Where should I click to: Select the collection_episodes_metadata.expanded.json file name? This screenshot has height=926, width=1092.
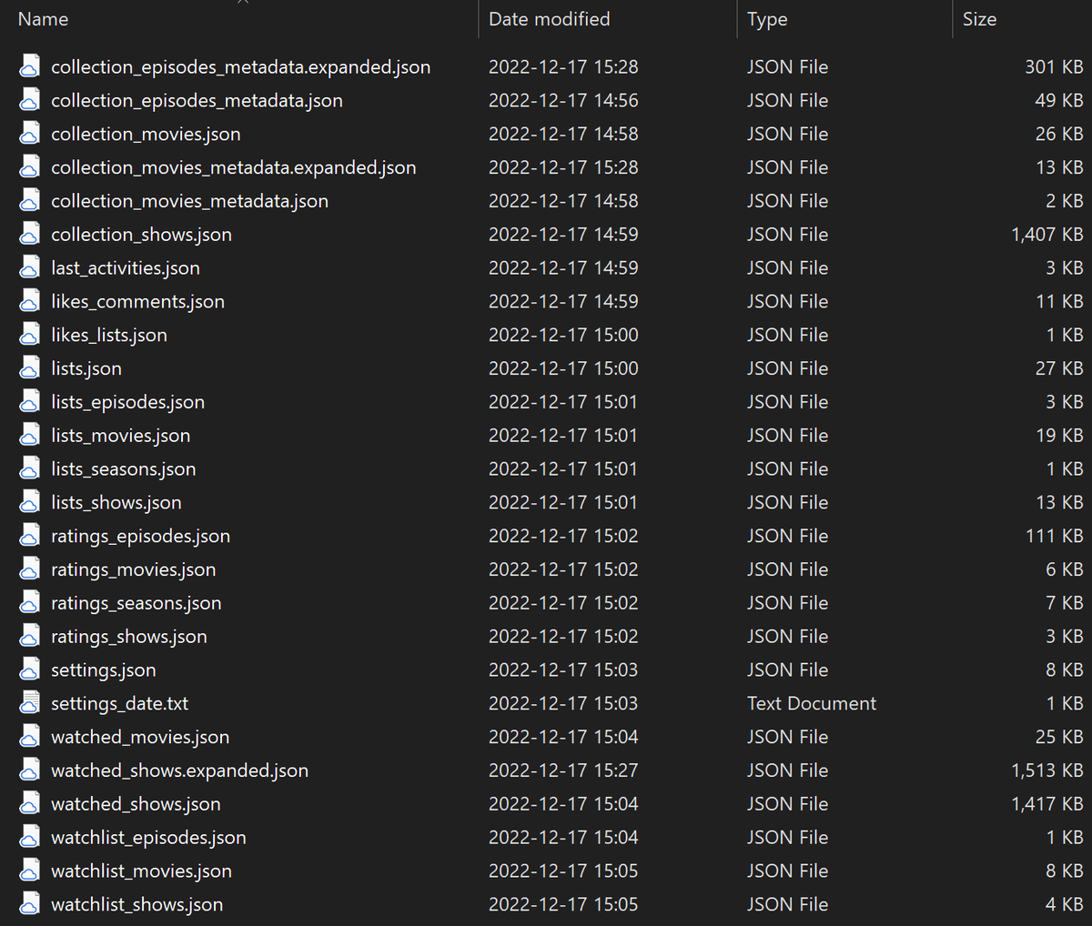240,67
